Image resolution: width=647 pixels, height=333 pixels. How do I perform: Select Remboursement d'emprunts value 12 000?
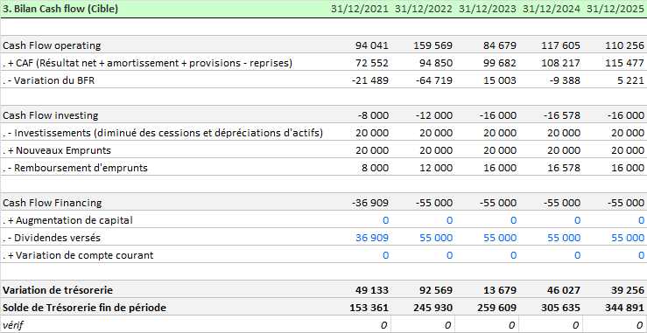tap(436, 168)
